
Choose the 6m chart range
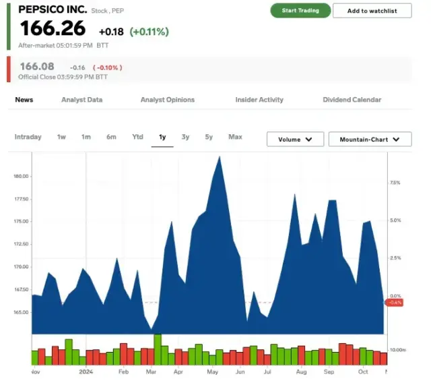click(111, 137)
